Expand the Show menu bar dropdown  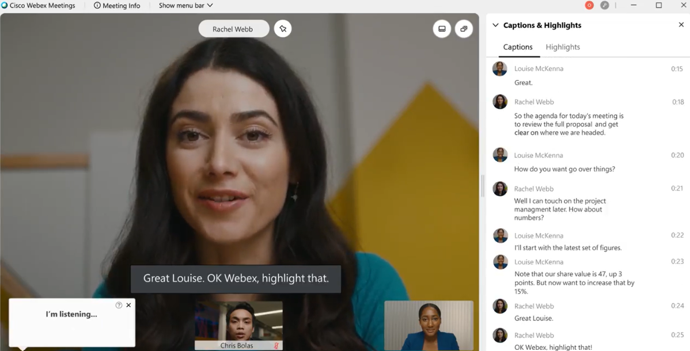184,5
